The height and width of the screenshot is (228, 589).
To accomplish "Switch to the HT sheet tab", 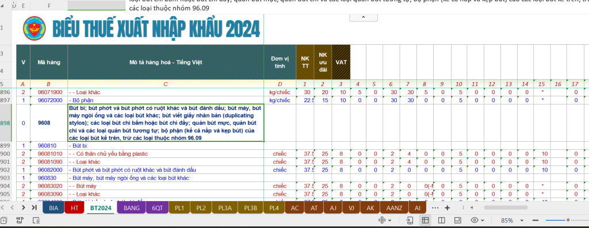I will tap(74, 208).
